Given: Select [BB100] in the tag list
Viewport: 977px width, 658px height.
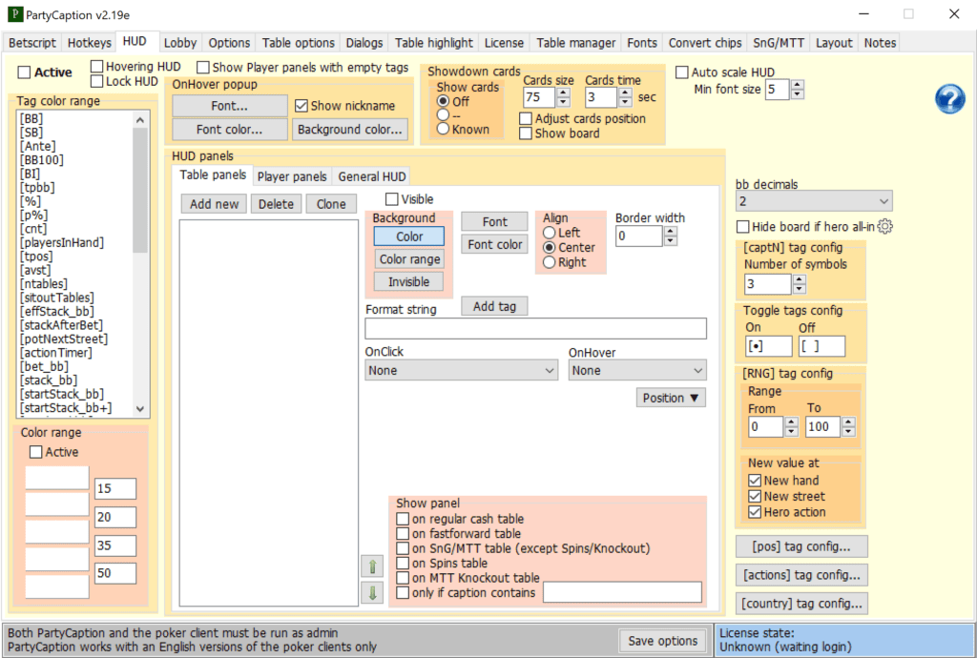Looking at the screenshot, I should point(42,160).
